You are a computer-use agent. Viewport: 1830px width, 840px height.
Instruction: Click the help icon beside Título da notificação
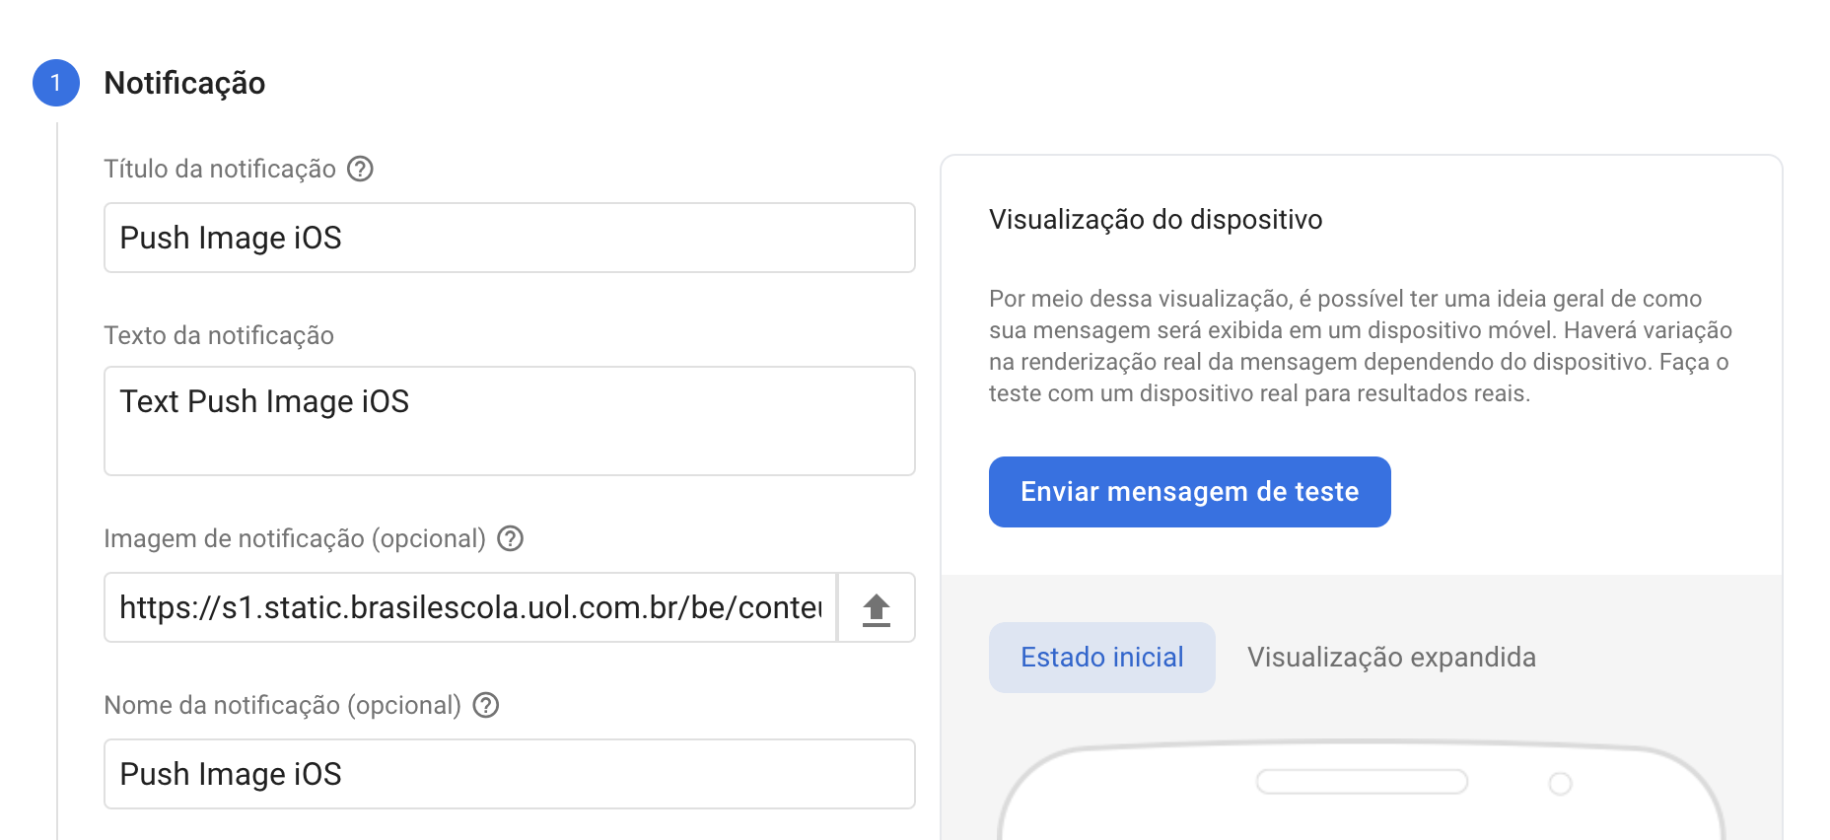(x=361, y=169)
